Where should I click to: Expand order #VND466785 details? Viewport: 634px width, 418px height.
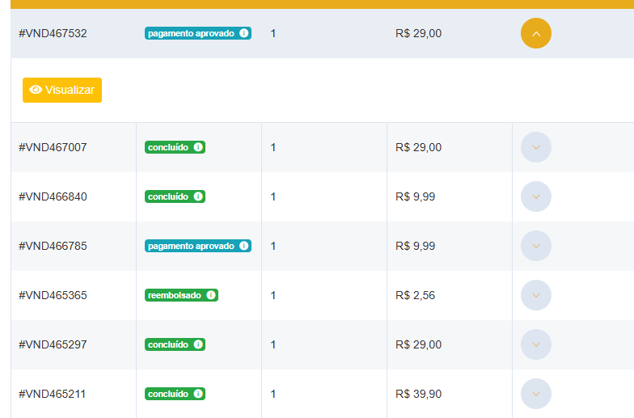[535, 246]
